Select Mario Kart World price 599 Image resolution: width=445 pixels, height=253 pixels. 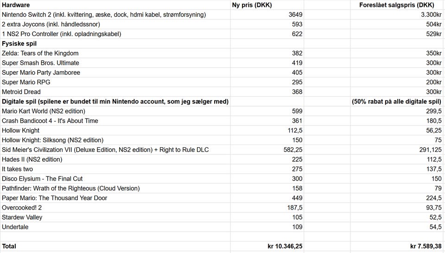[267, 111]
